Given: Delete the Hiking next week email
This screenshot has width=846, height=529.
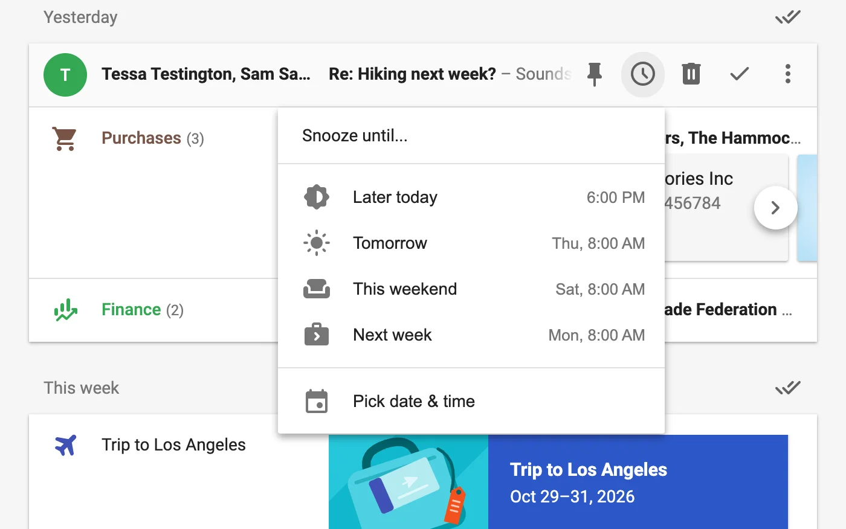Looking at the screenshot, I should [691, 74].
